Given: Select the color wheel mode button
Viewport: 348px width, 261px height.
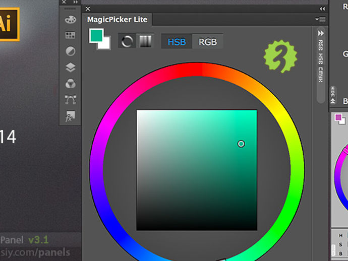Looking at the screenshot, I should (x=127, y=41).
